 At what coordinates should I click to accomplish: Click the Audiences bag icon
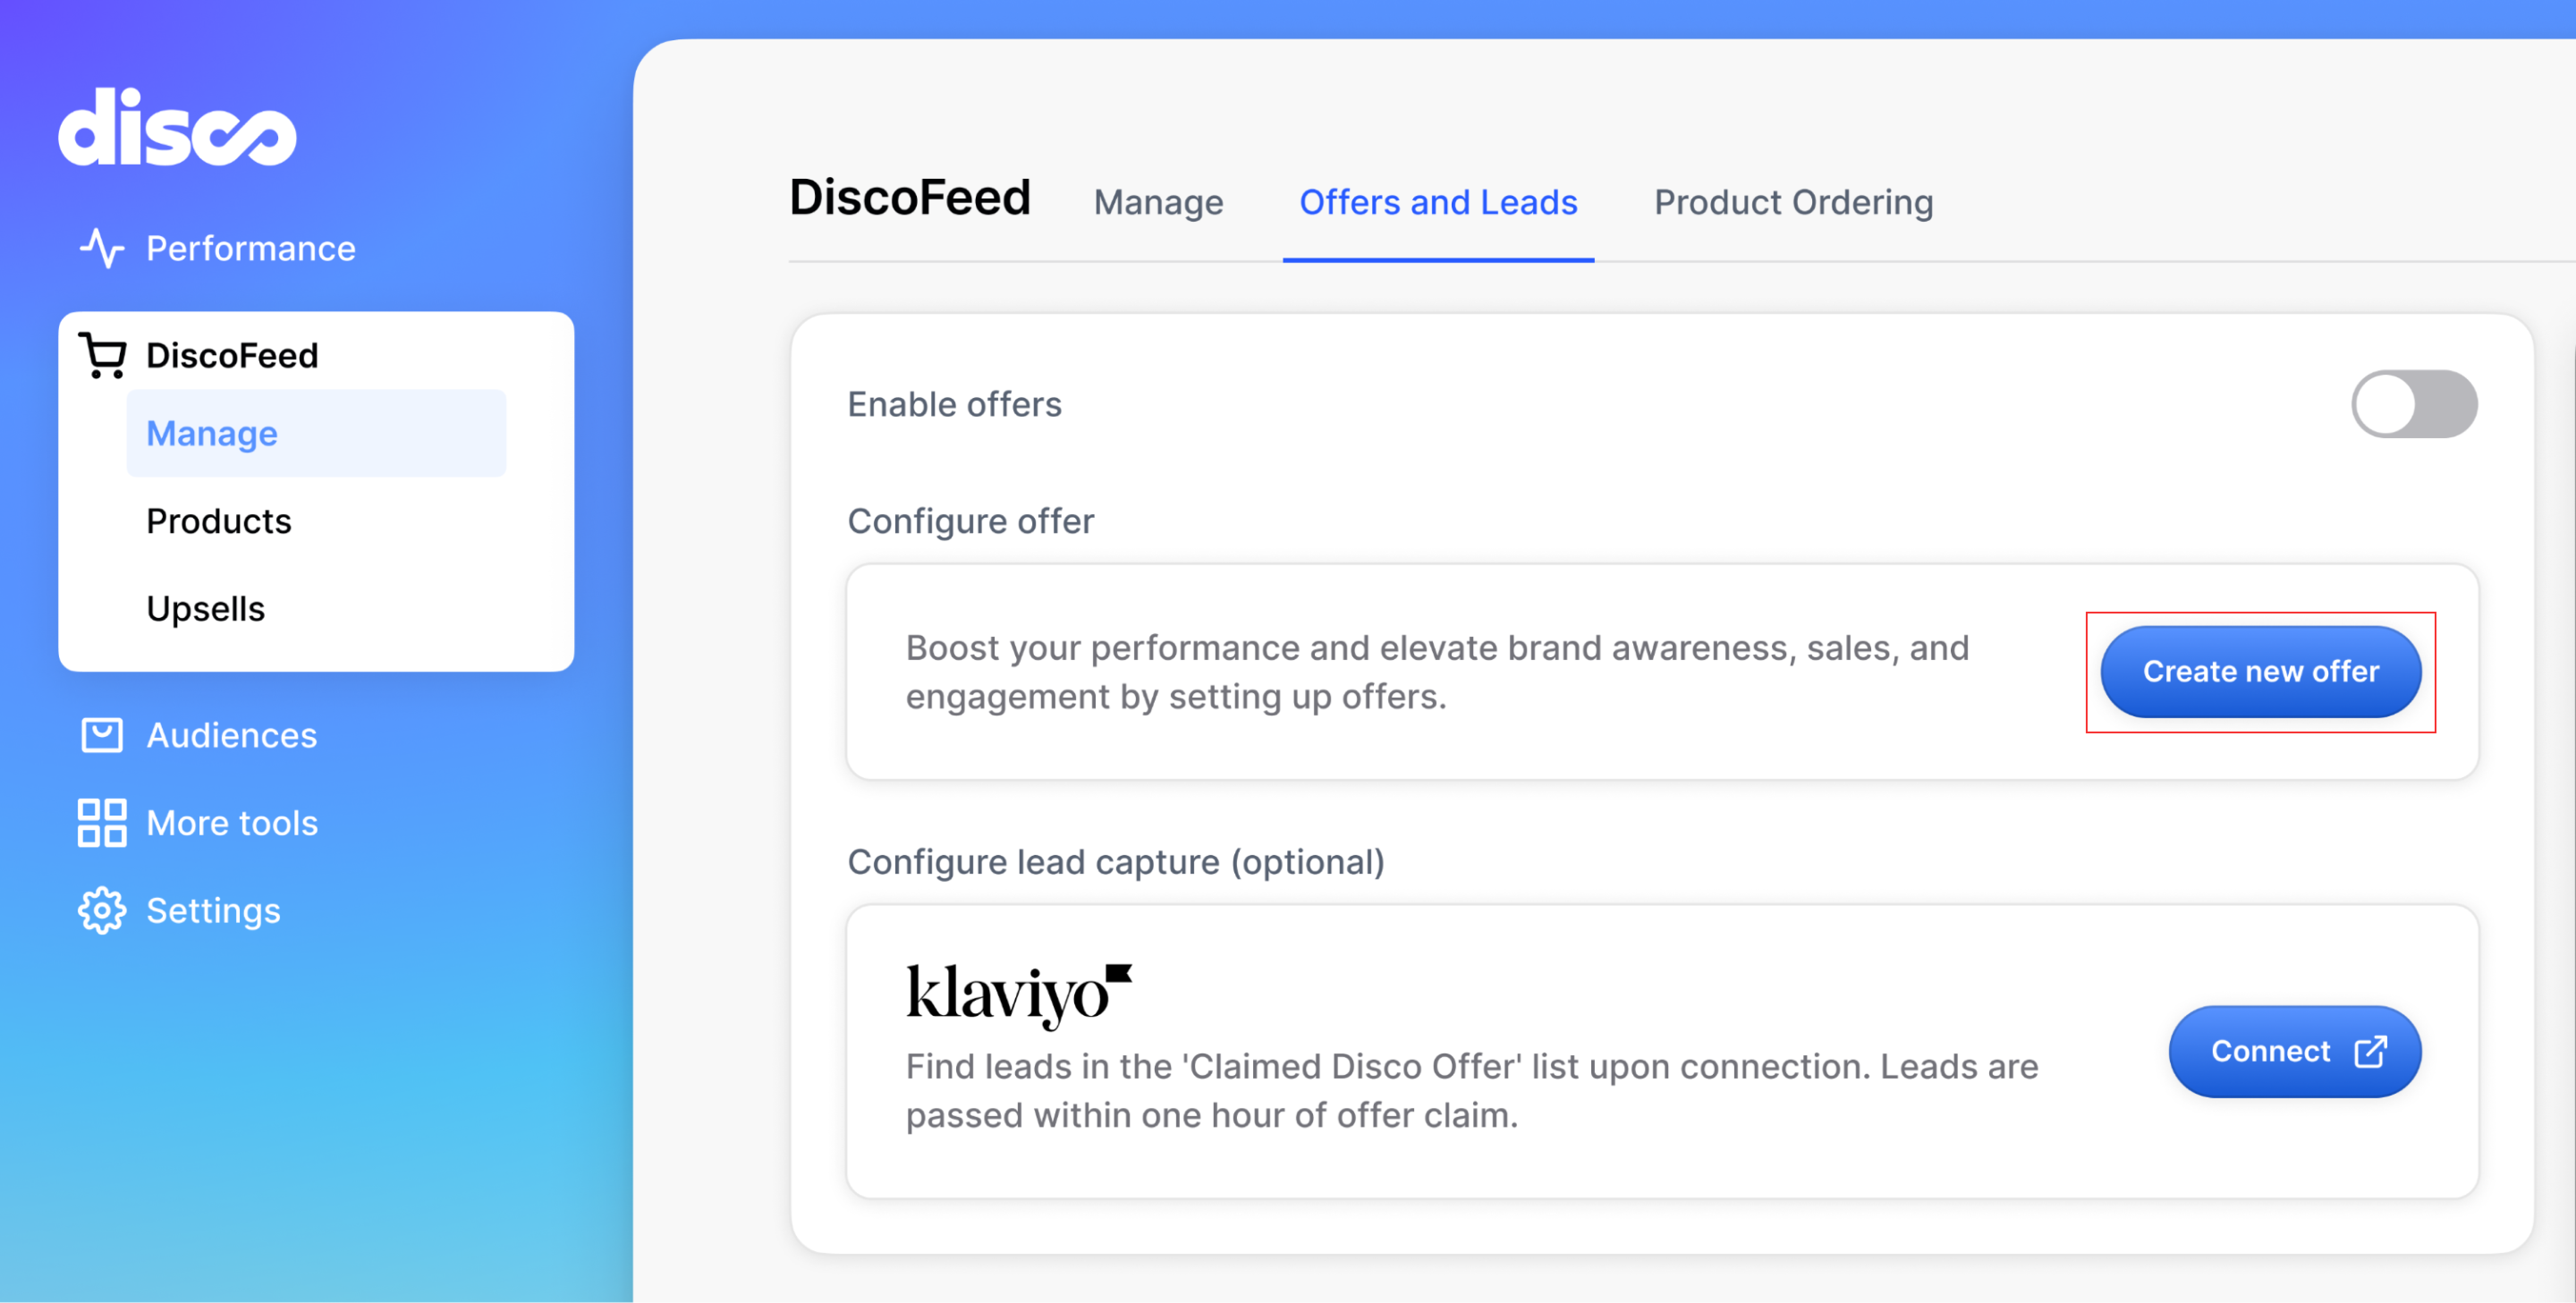102,735
